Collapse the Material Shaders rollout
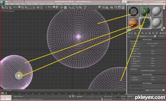 147,39
